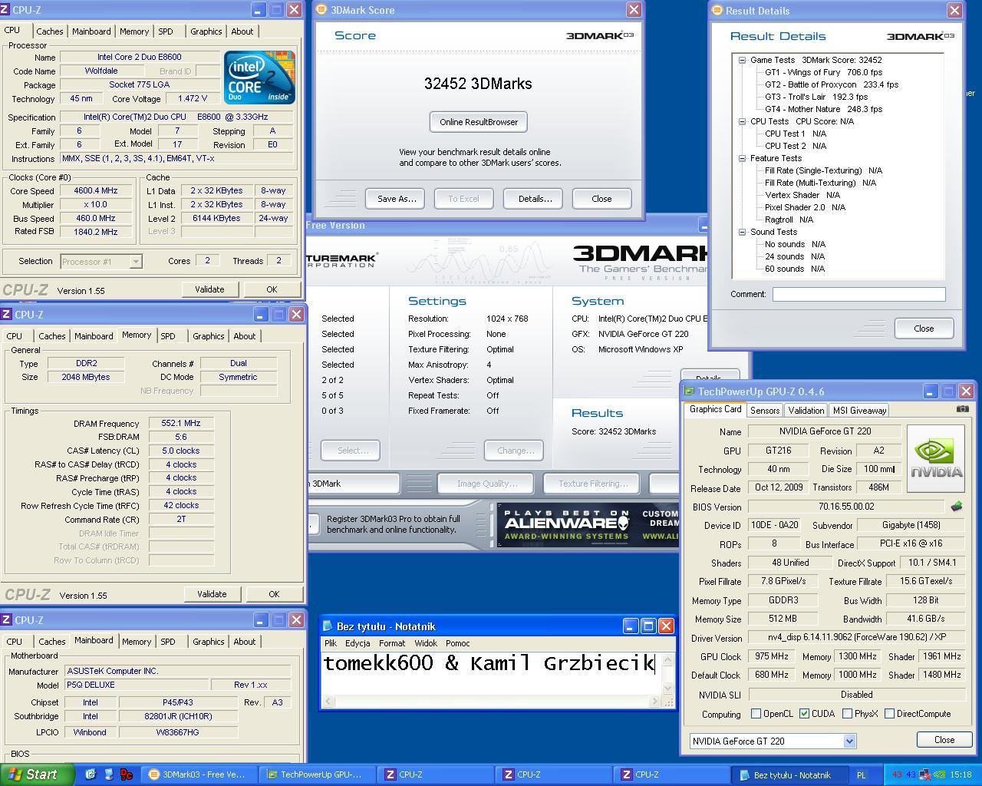982x786 pixels.
Task: Open the GeForce GT 220 GPU dropdown
Action: click(x=849, y=741)
